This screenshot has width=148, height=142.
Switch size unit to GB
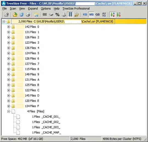(x=98, y=15)
